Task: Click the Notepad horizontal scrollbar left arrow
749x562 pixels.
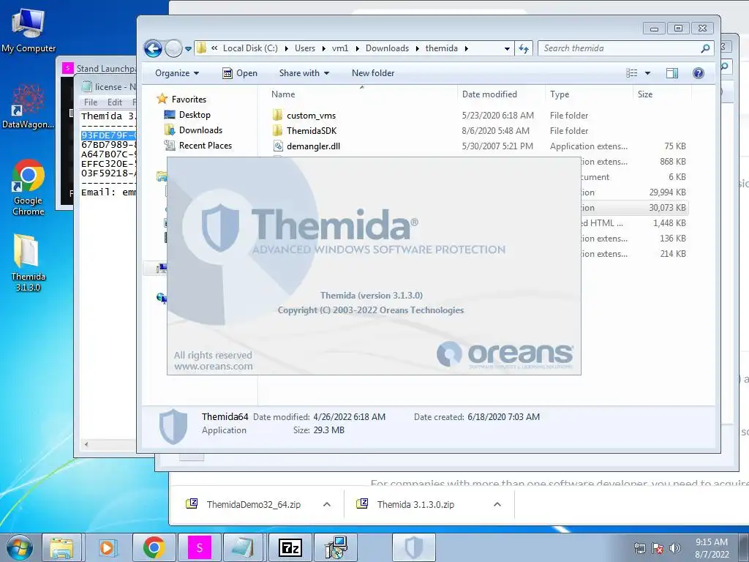Action: (86, 444)
